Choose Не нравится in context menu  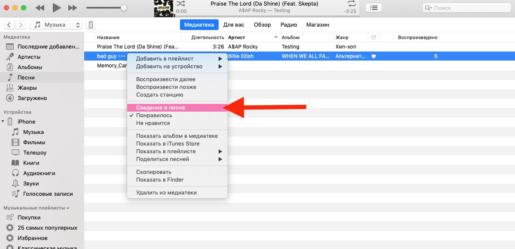click(x=177, y=123)
